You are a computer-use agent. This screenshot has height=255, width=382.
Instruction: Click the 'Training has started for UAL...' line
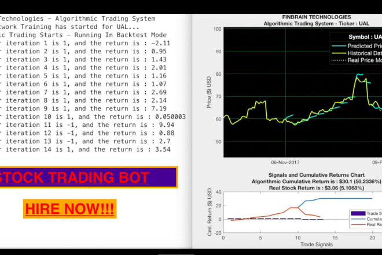pos(69,27)
